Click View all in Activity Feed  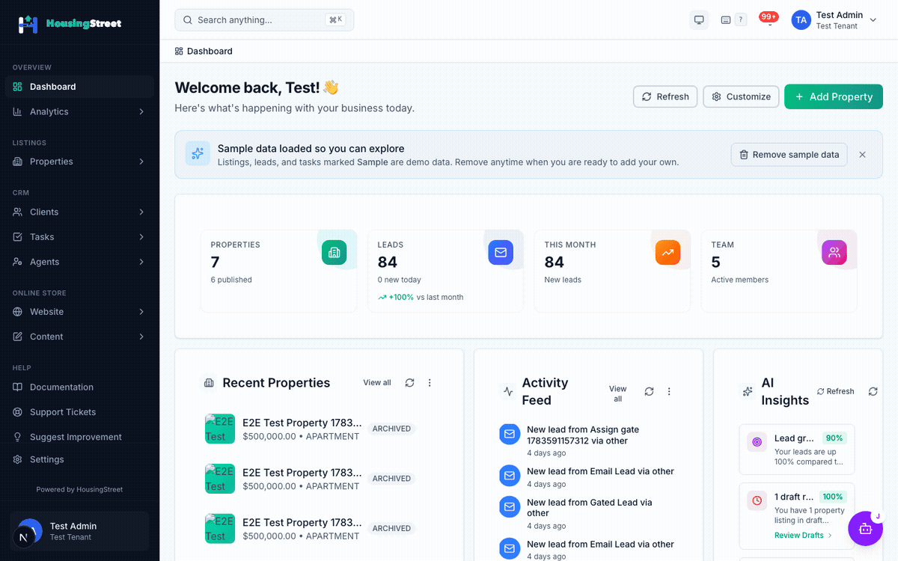point(617,393)
